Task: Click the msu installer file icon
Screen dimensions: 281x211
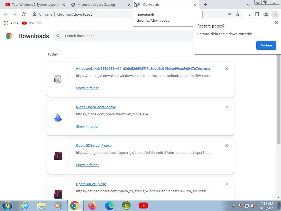Action: (x=58, y=79)
